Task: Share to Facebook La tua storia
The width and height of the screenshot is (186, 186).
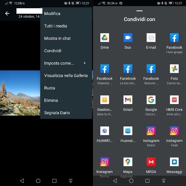Action: [x=128, y=69]
